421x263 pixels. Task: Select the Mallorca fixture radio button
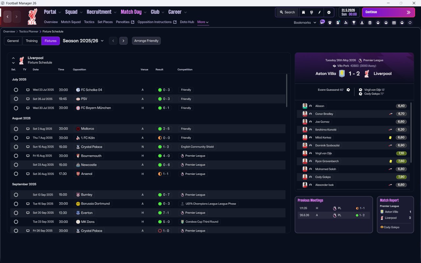(16, 129)
